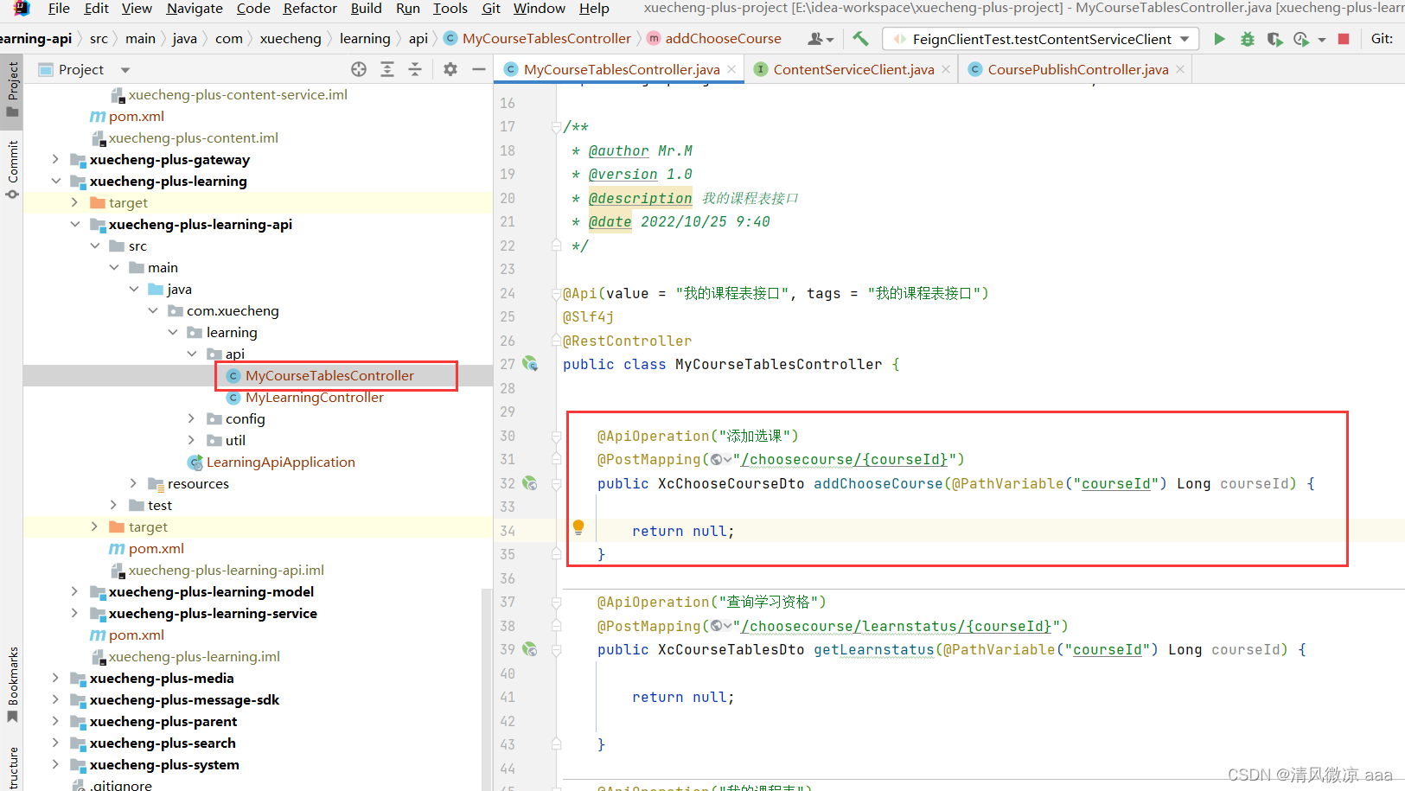Expand xuecheng-plus-gateway module
Image resolution: width=1405 pixels, height=791 pixels.
pyautogui.click(x=55, y=159)
